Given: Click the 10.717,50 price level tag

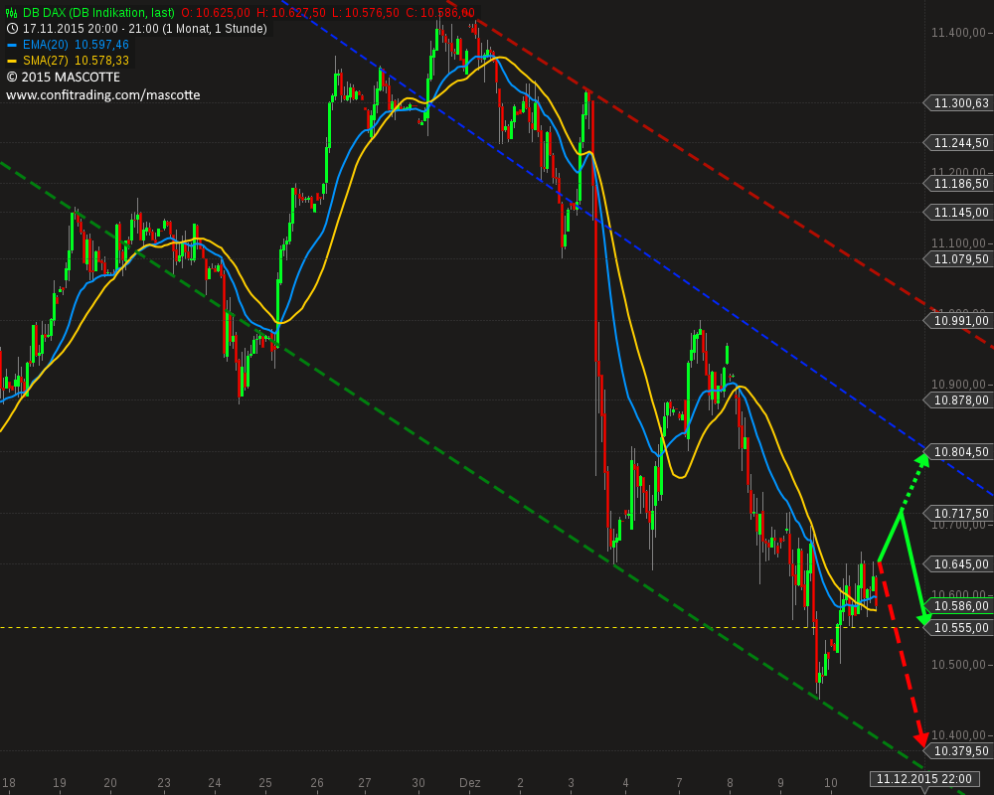Looking at the screenshot, I should pyautogui.click(x=958, y=513).
